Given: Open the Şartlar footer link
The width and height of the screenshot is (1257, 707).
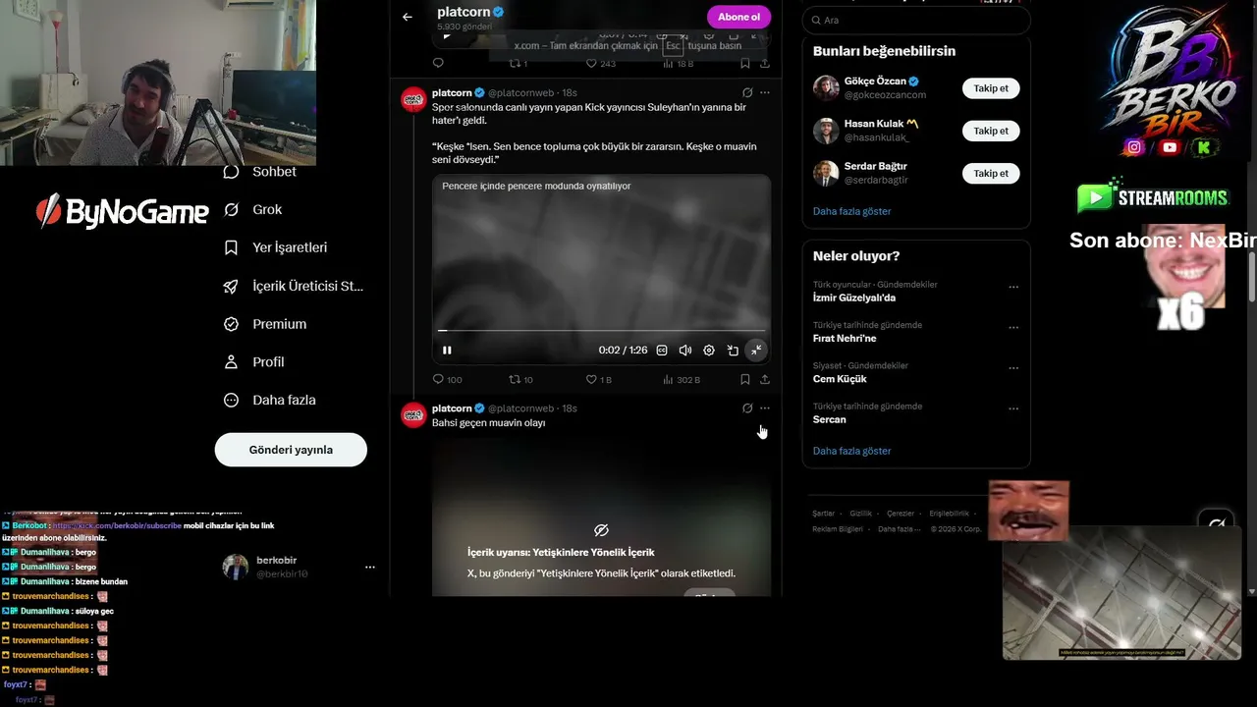Looking at the screenshot, I should coord(823,514).
